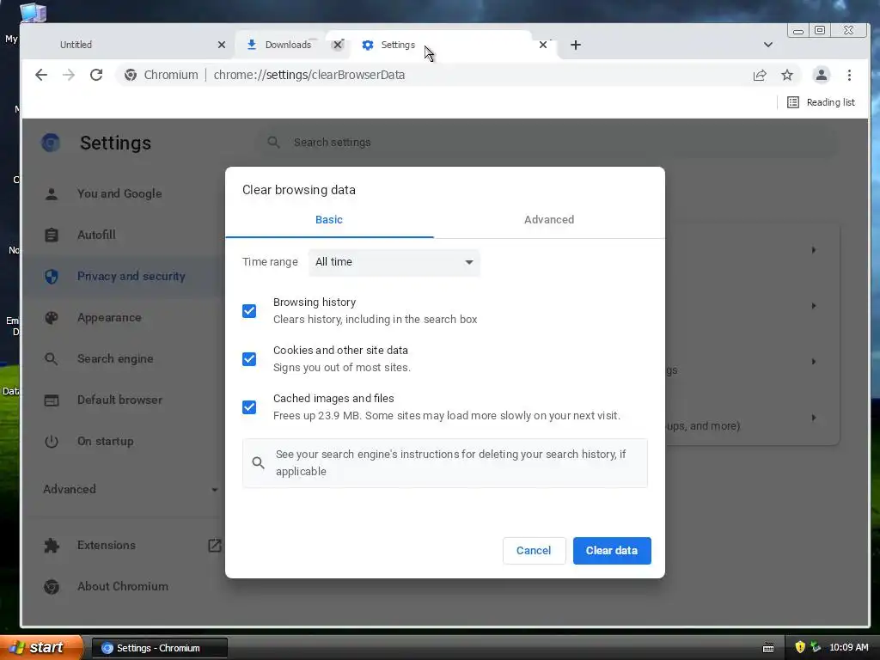
Task: Open the Time range dropdown
Action: coord(394,262)
